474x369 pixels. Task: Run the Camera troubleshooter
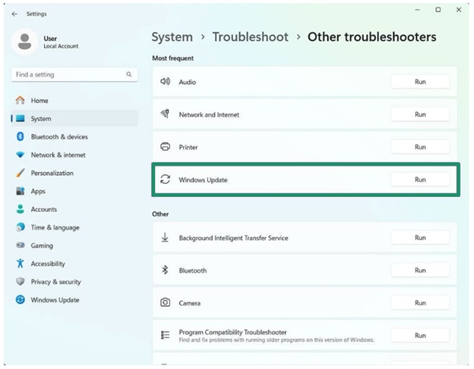420,303
